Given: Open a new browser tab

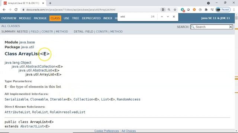Looking at the screenshot, I should (x=50, y=3).
